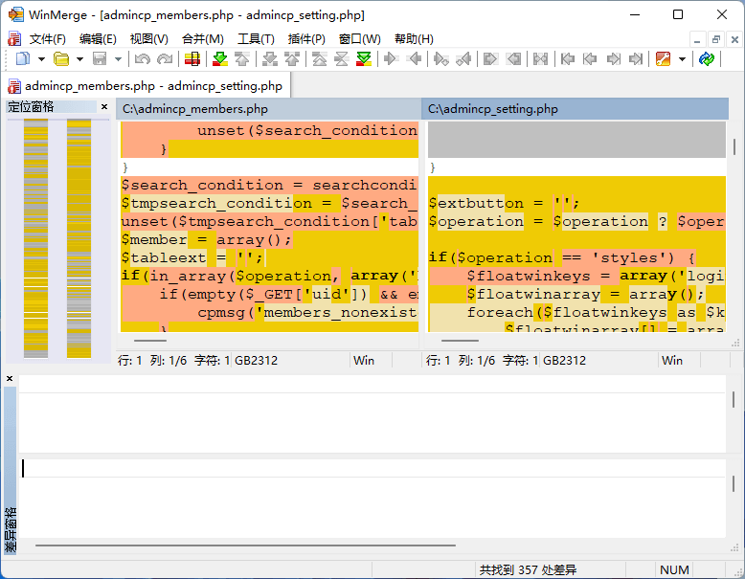The image size is (745, 579).
Task: Open the 帮助(H) menu
Action: pyautogui.click(x=414, y=39)
